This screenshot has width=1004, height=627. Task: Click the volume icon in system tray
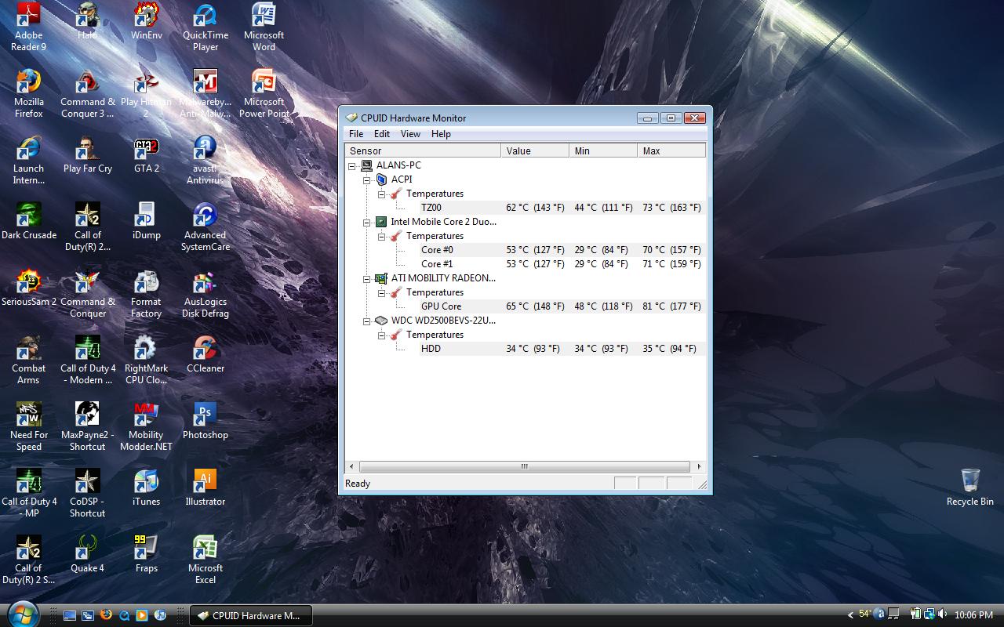tap(942, 615)
